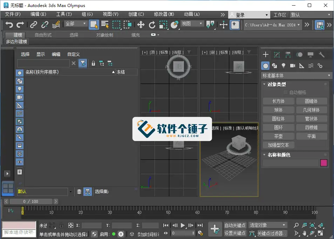Click the 茶壶 teapot creation button
The width and height of the screenshot is (334, 239).
tap(279, 136)
